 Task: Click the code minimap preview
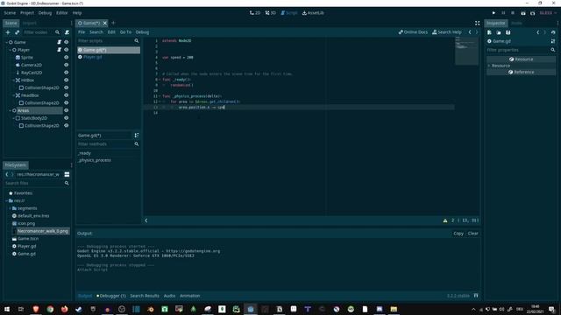coord(466,51)
